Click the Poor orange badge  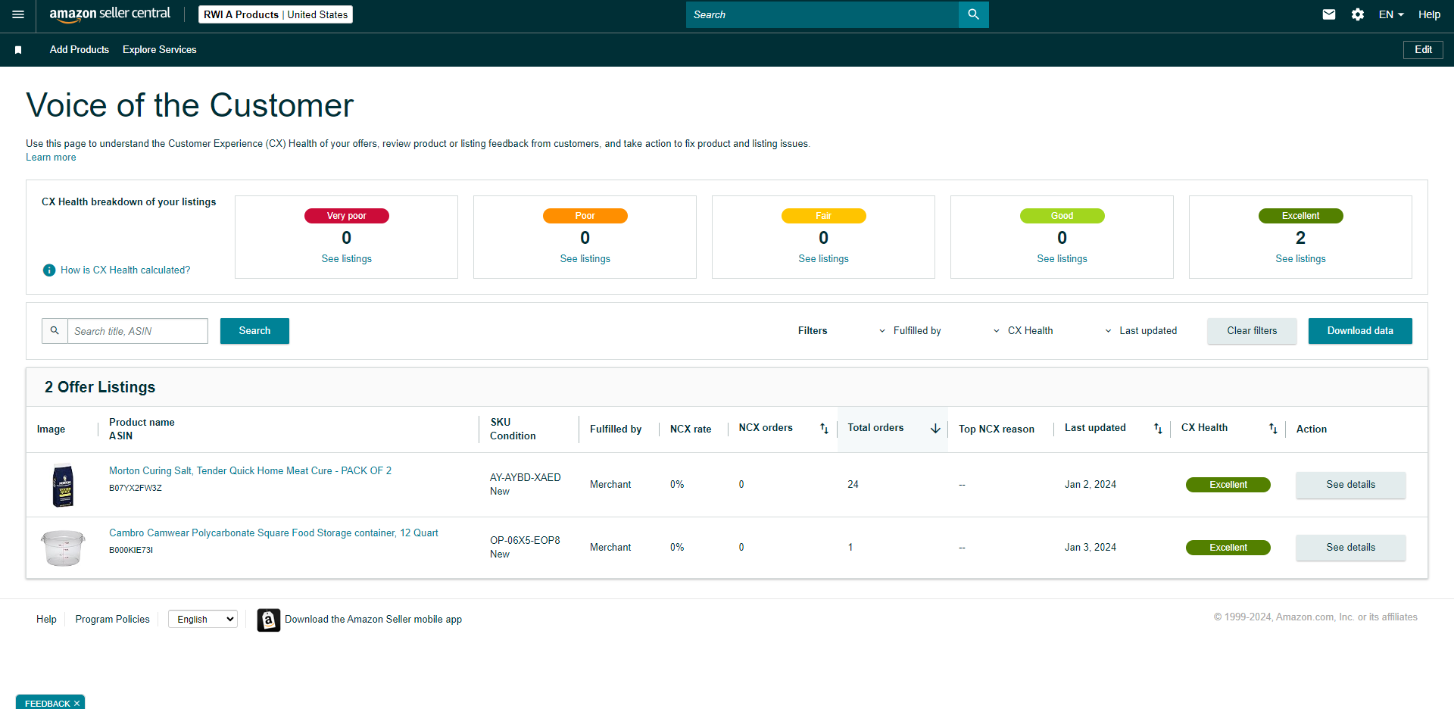coord(585,216)
